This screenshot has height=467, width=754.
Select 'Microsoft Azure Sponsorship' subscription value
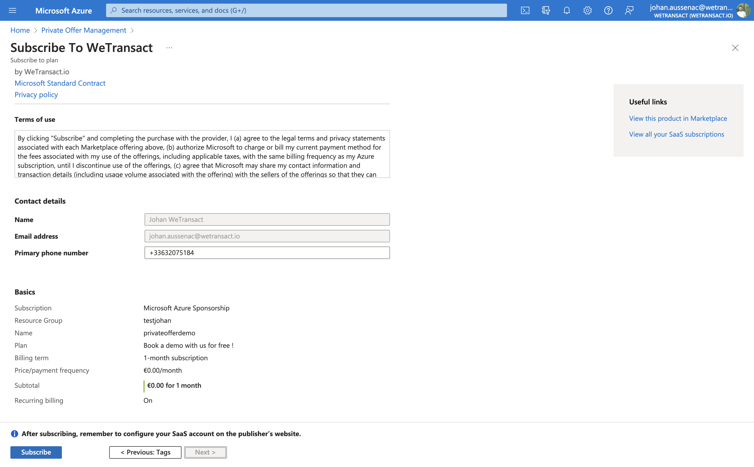click(x=186, y=308)
